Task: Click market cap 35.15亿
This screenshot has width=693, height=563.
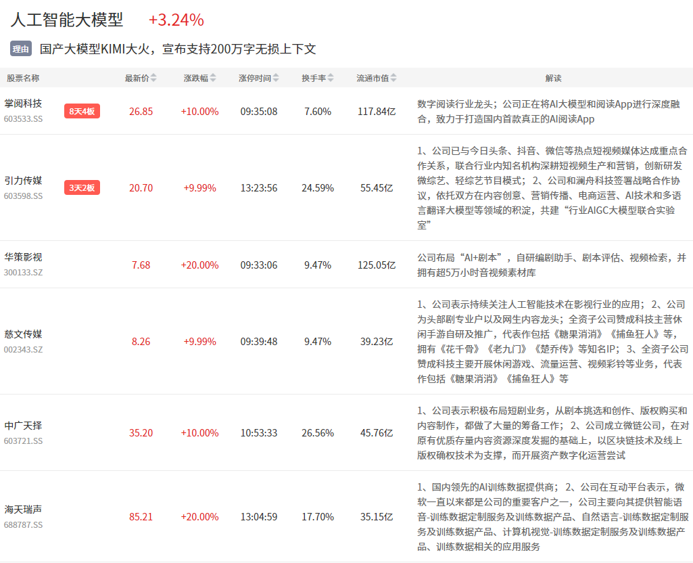Action: pos(377,516)
